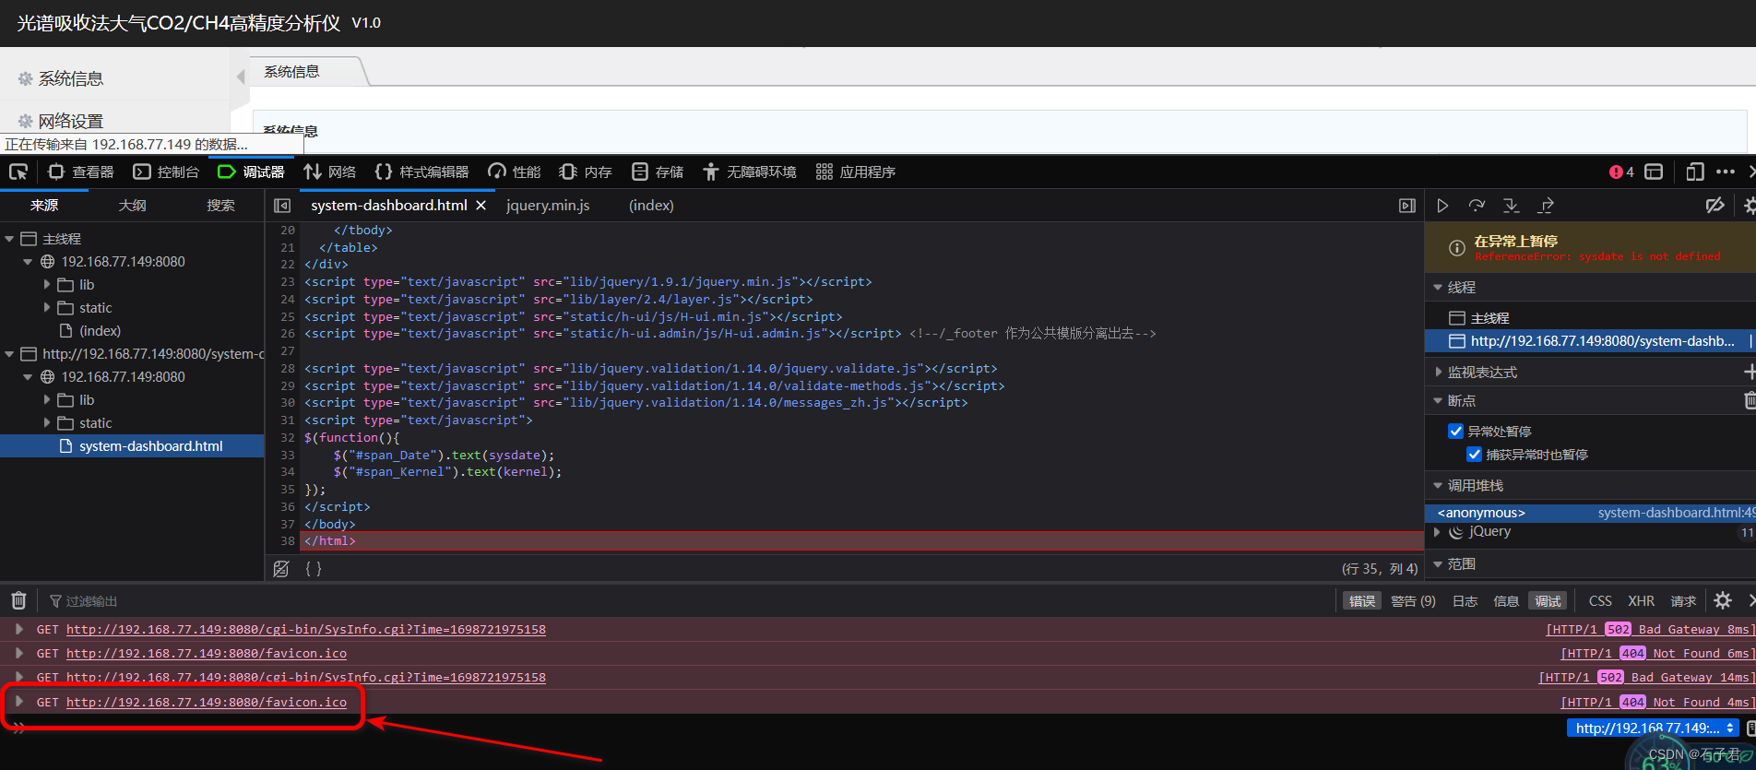The width and height of the screenshot is (1756, 770).
Task: Click the step over icon
Action: 1477,206
